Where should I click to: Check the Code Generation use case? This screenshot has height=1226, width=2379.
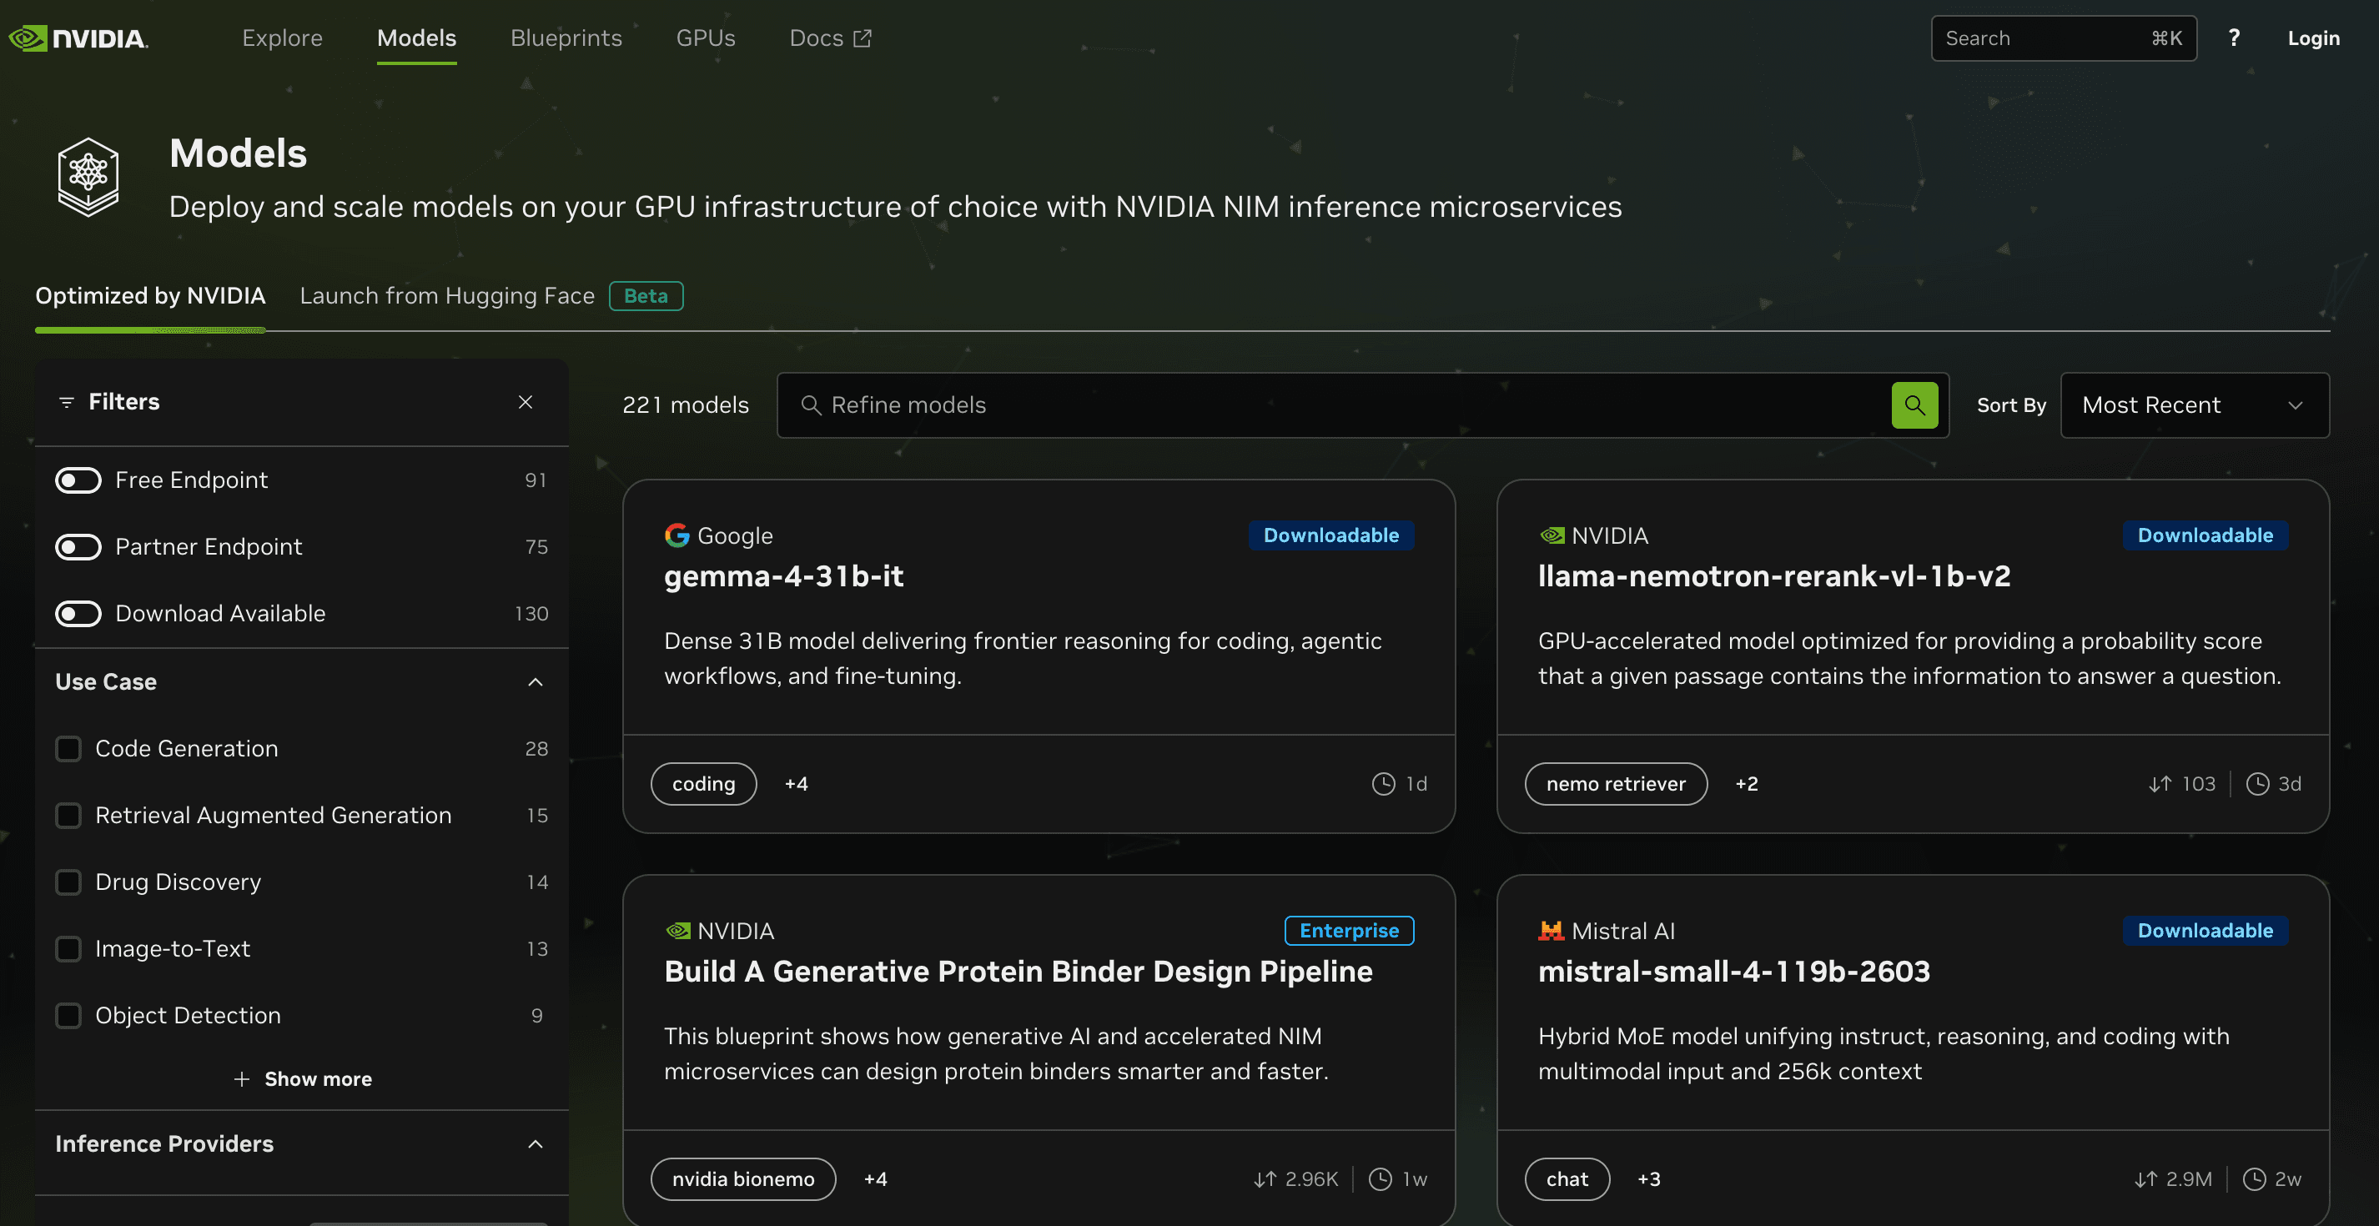pos(68,749)
